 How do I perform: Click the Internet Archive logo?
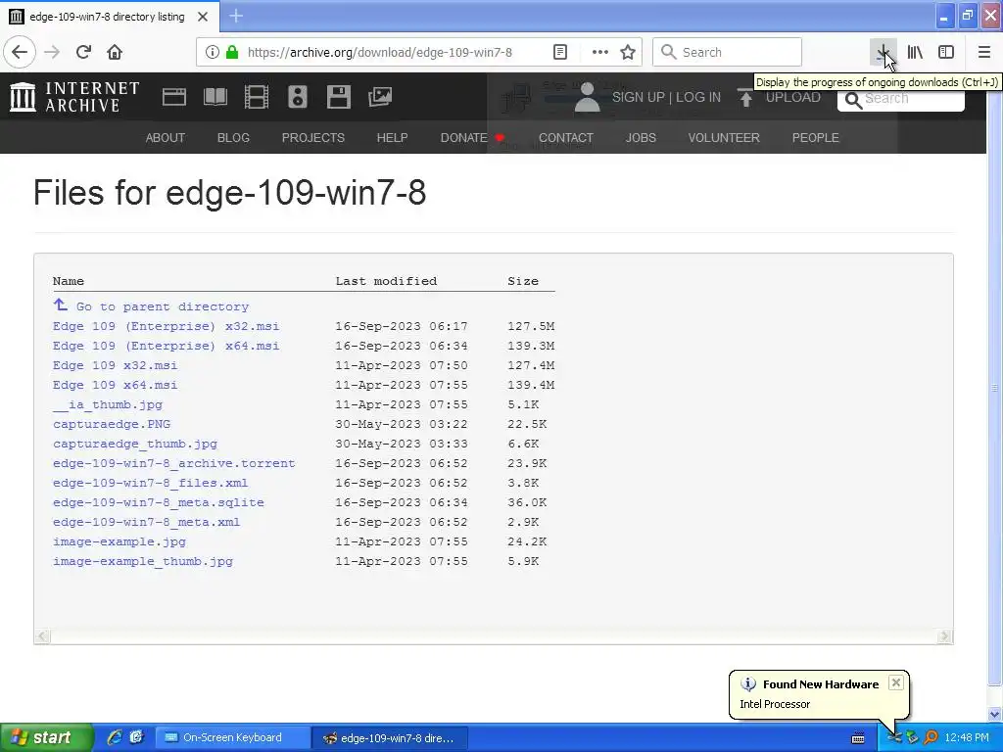[x=74, y=97]
